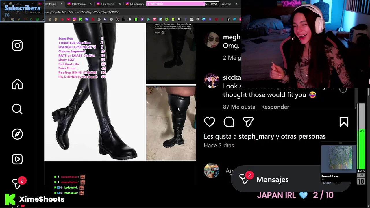Open Explore compass icon in sidebar

tap(17, 134)
